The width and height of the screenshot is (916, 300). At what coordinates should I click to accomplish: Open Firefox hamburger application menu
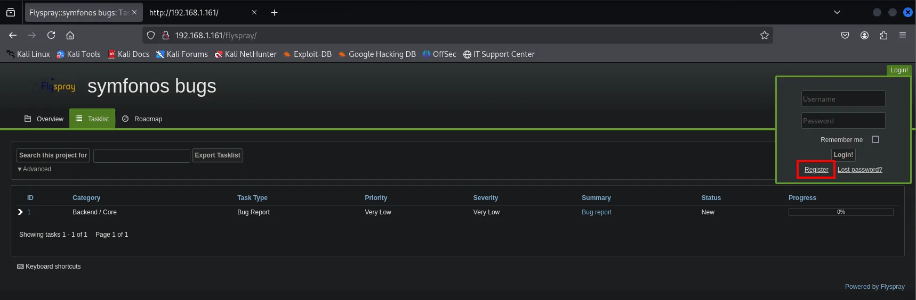(x=903, y=35)
